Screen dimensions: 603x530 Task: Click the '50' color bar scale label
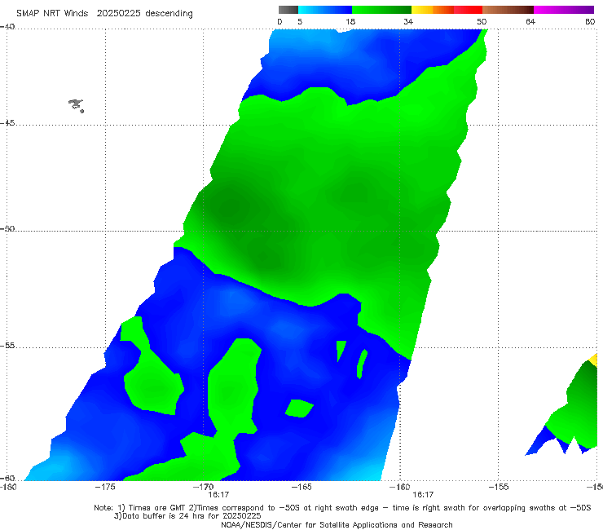(482, 21)
